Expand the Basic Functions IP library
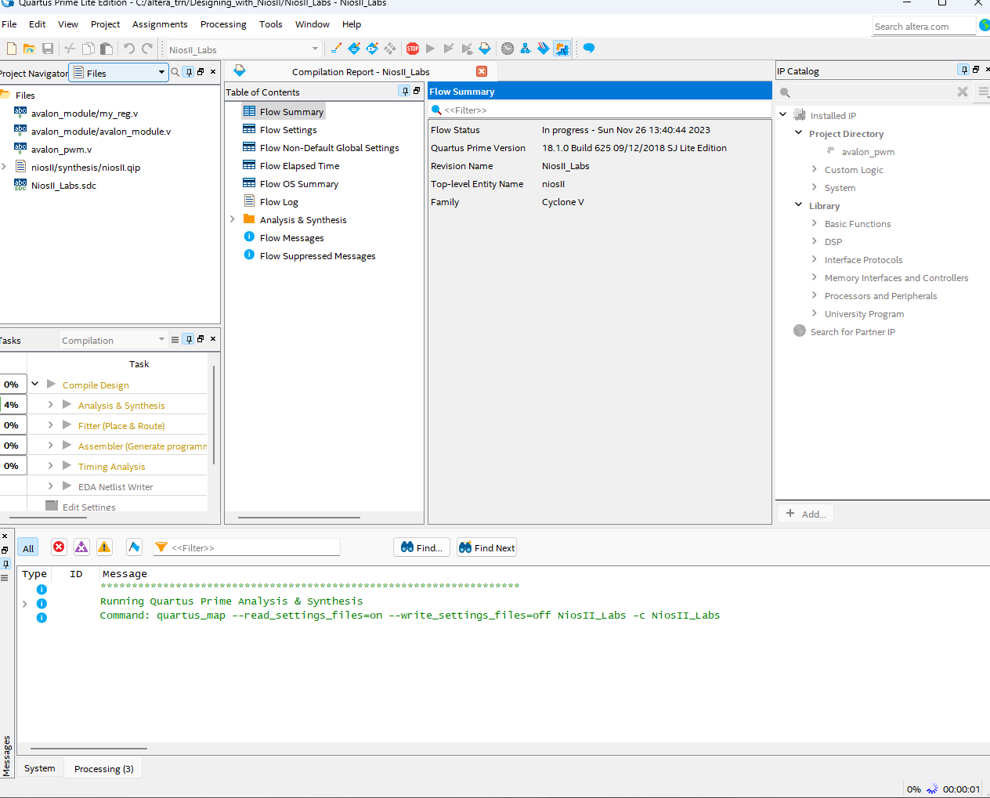 pyautogui.click(x=815, y=223)
